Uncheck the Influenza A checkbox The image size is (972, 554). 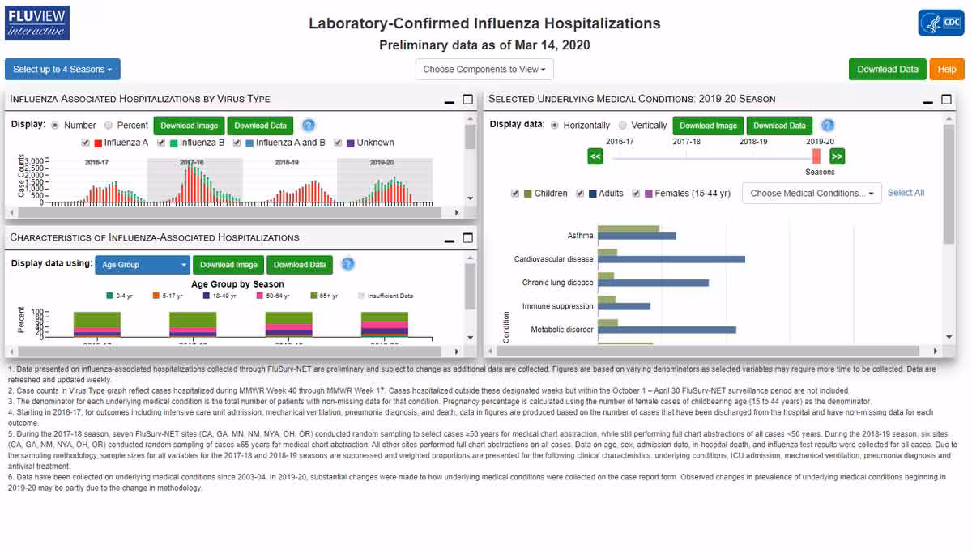[x=84, y=143]
